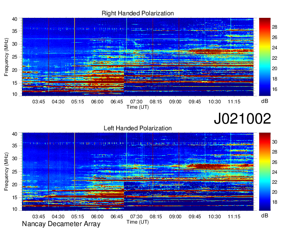
Task: Click the 25 MHz tick on Right Handed plot
Action: point(15,57)
